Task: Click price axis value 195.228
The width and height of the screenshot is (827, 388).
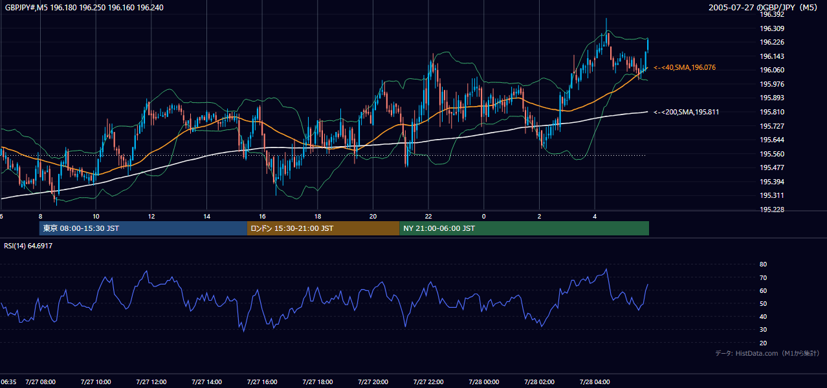Action: pos(771,210)
